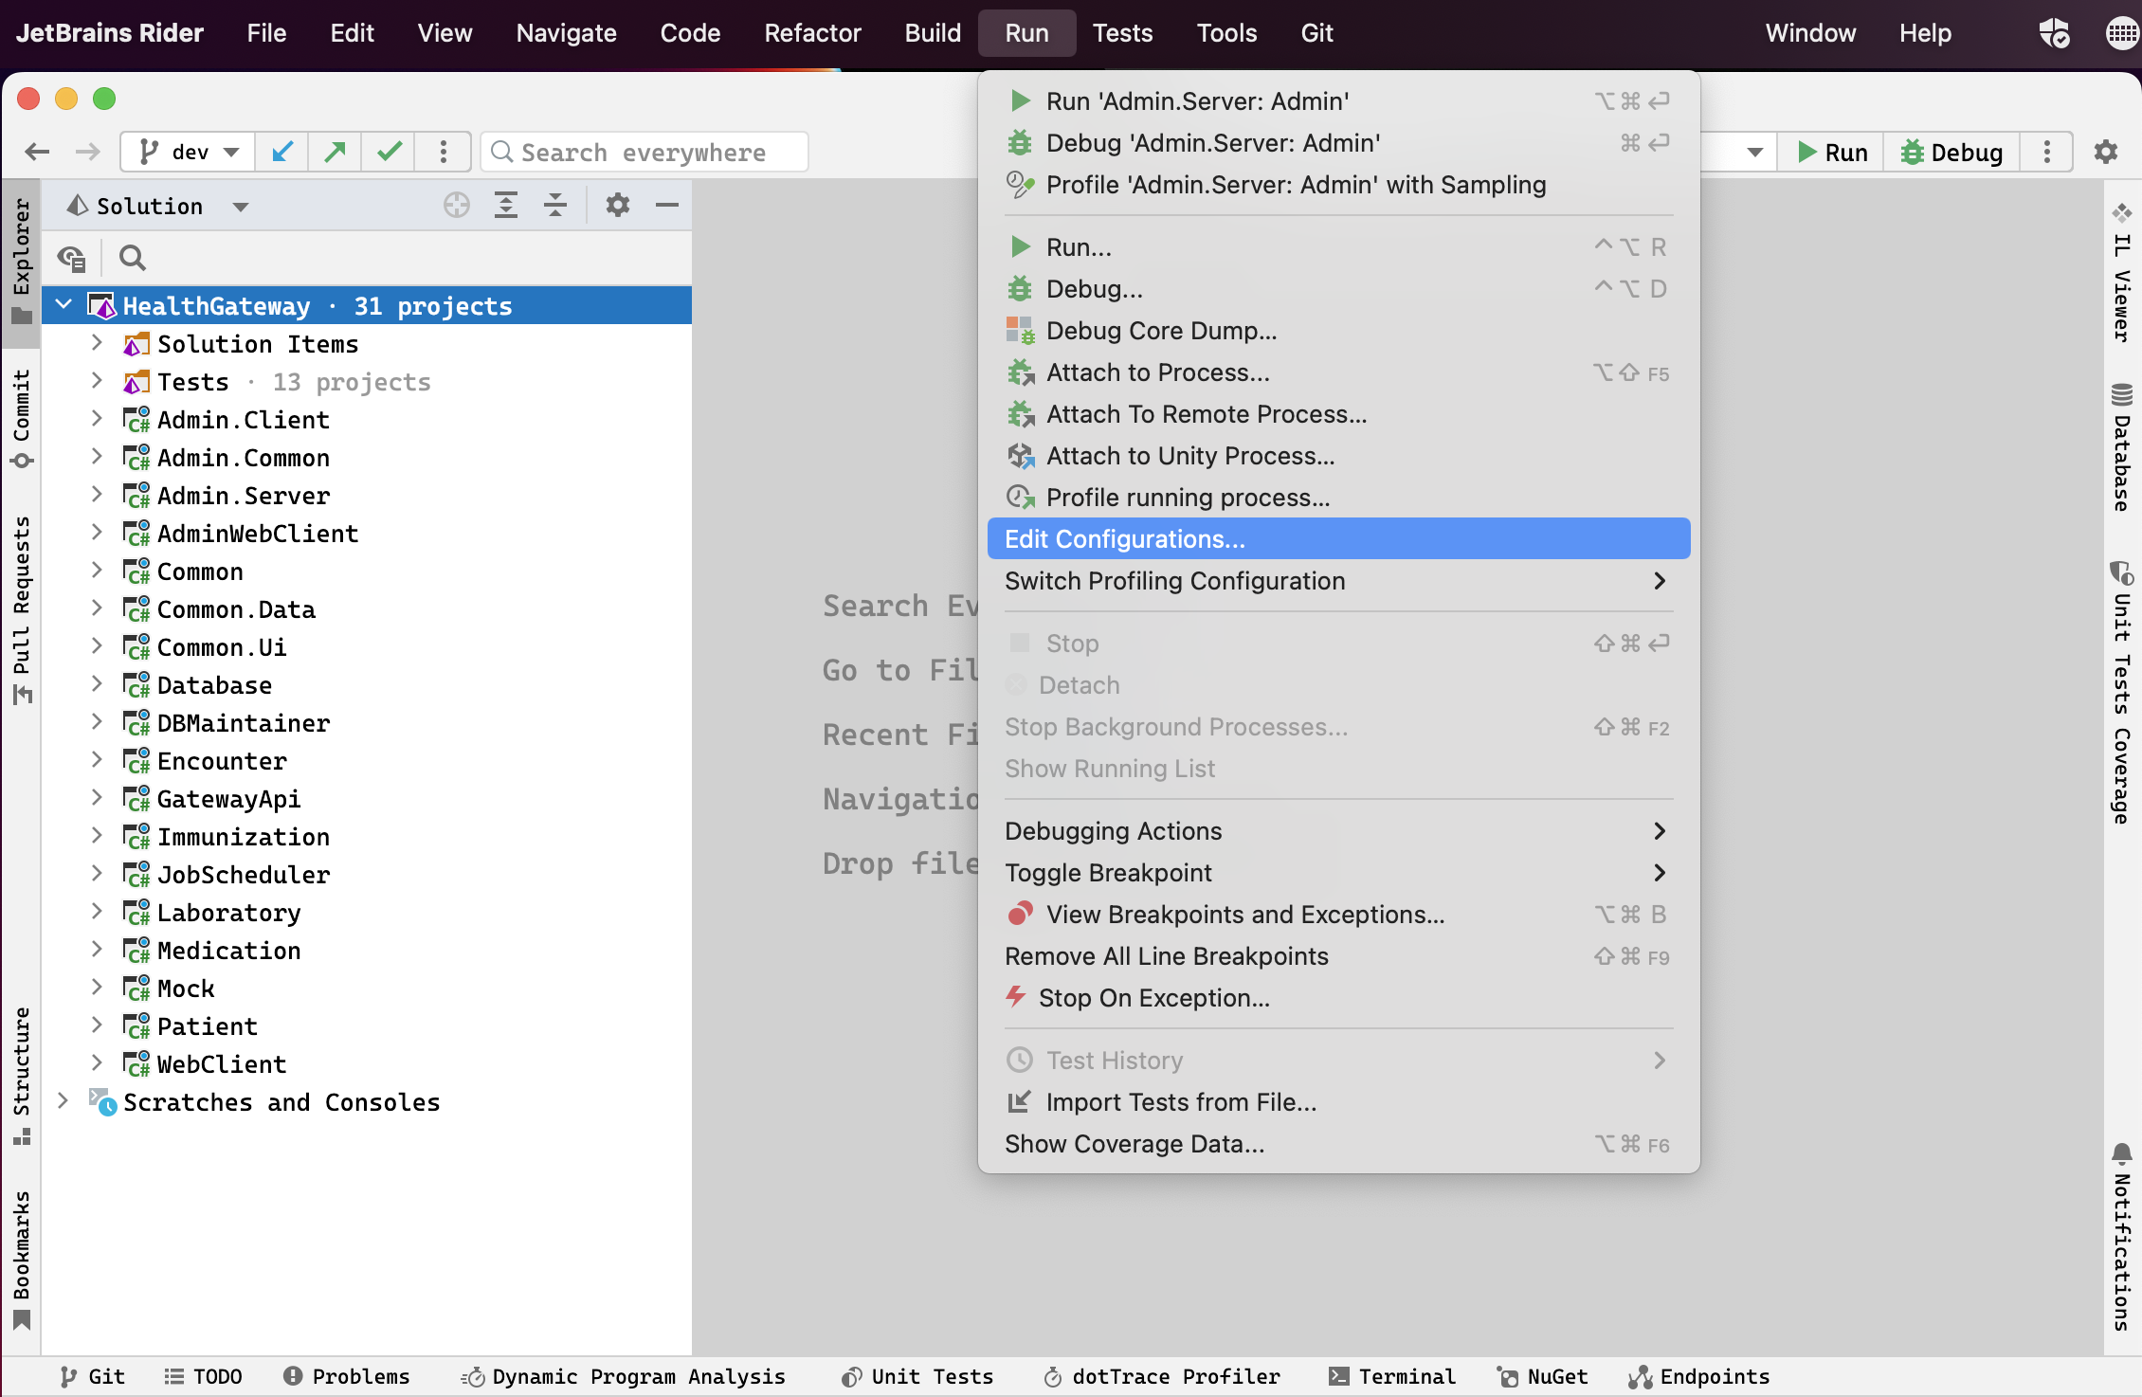Click the macOS menu bar shield icon
This screenshot has height=1397, width=2142.
point(2054,33)
